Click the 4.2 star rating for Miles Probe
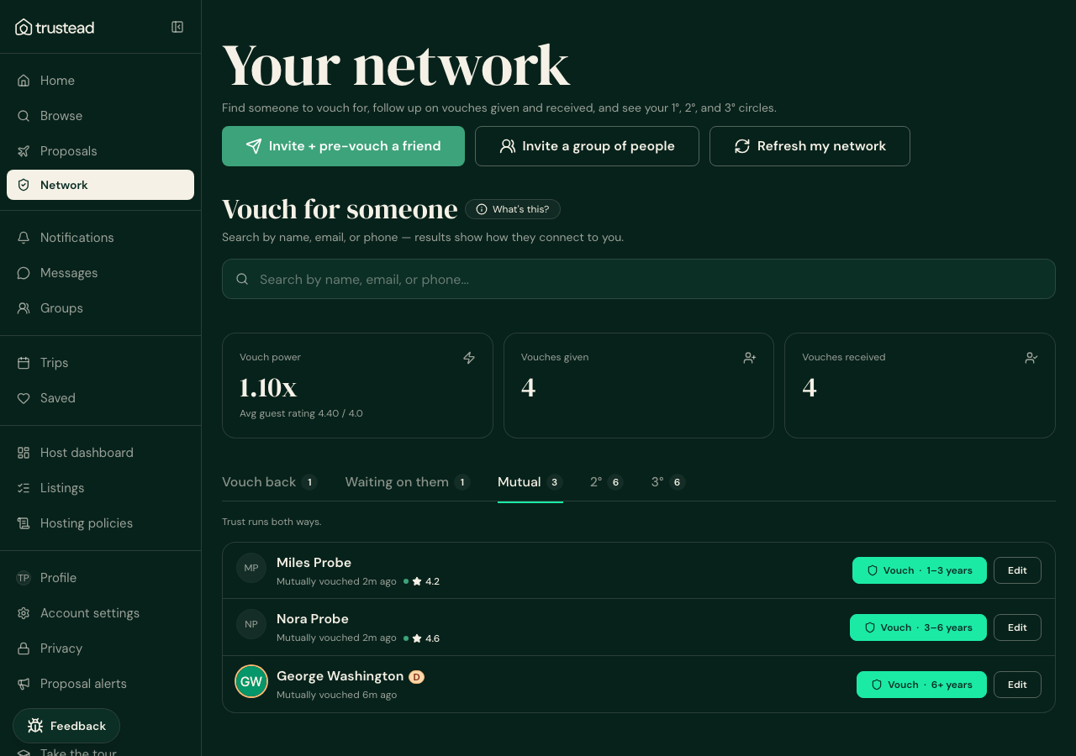This screenshot has width=1076, height=756. tap(425, 581)
